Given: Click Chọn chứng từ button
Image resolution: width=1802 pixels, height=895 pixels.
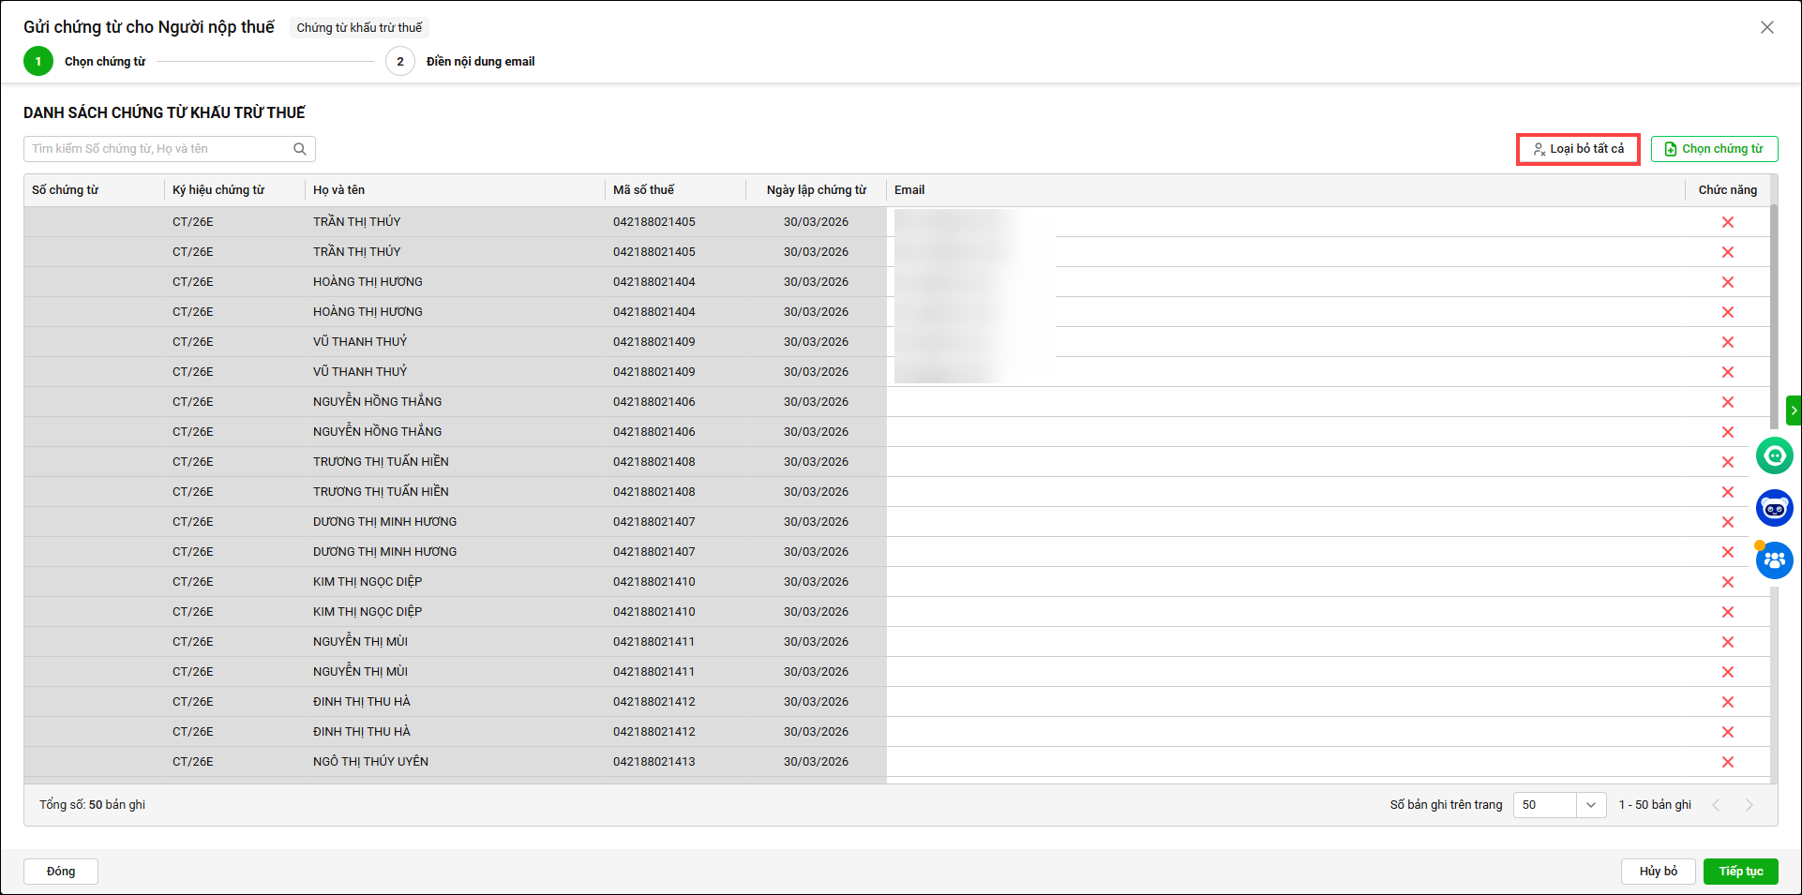Looking at the screenshot, I should tap(1714, 149).
